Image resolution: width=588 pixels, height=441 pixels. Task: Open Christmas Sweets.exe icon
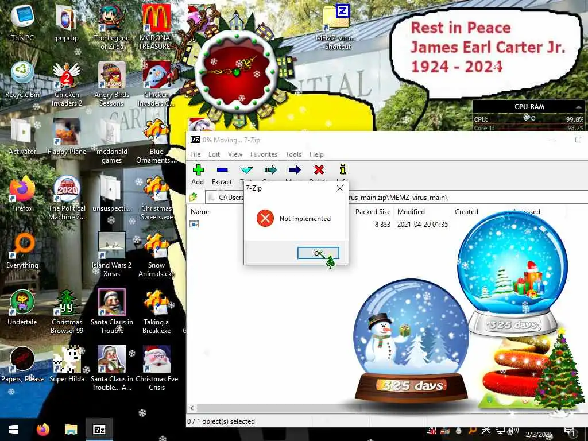point(157,198)
